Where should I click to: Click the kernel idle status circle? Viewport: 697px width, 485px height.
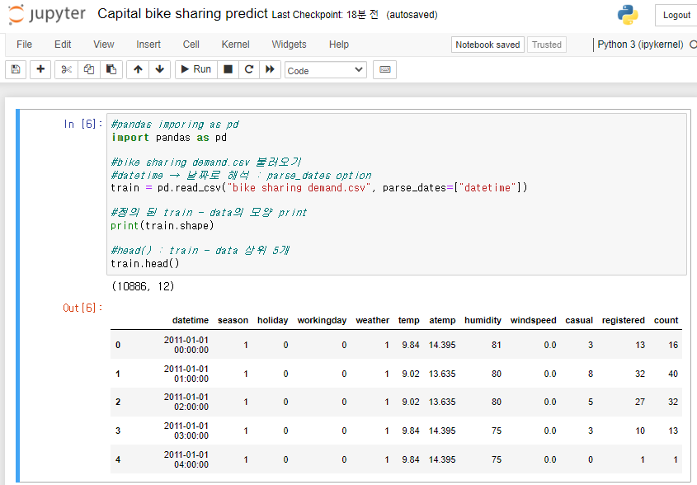(x=693, y=45)
